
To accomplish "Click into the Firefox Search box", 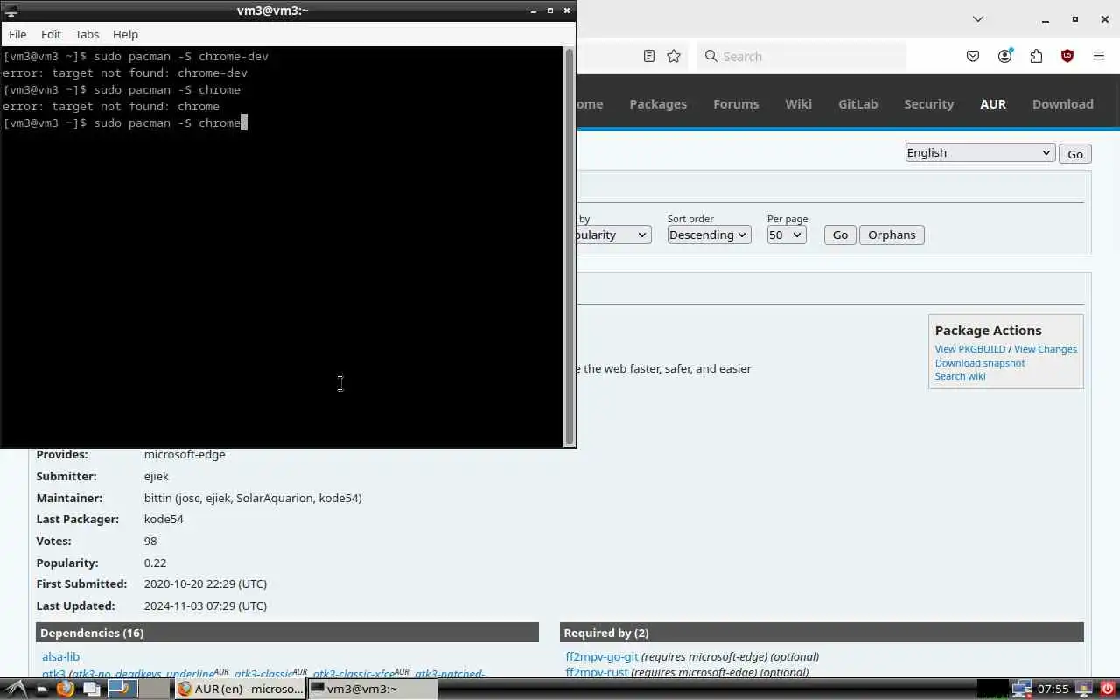I will pos(801,56).
